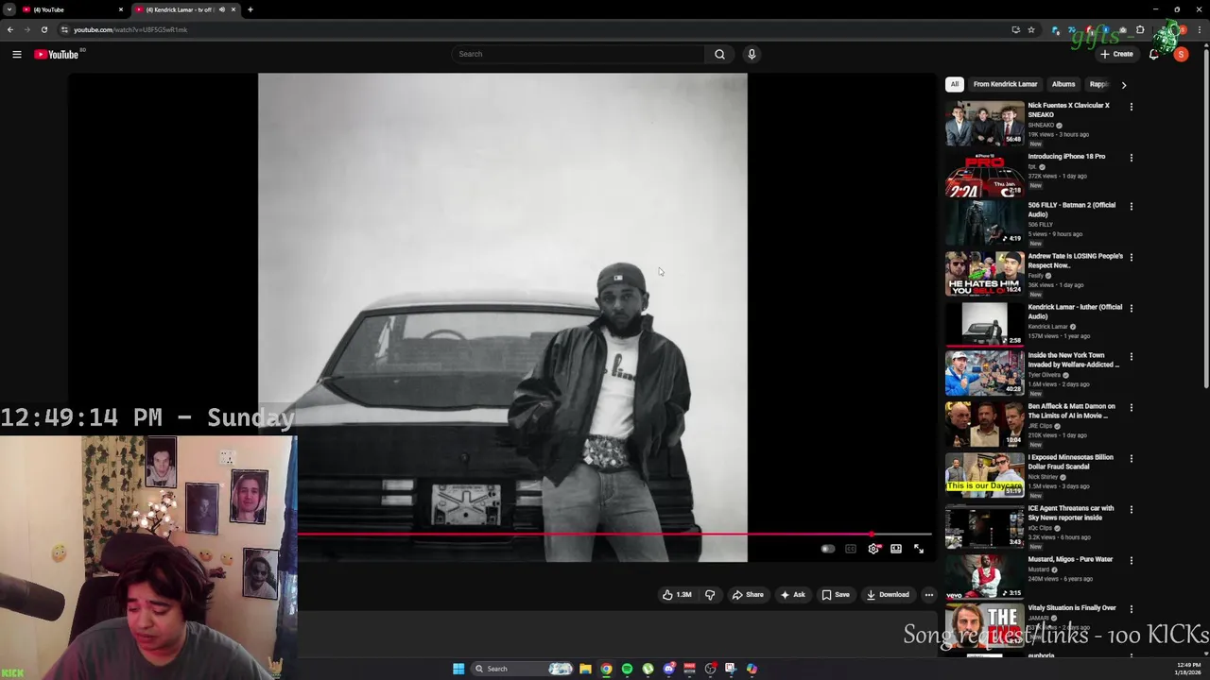Open the YouTube notifications bell
The width and height of the screenshot is (1210, 680).
coord(1153,54)
